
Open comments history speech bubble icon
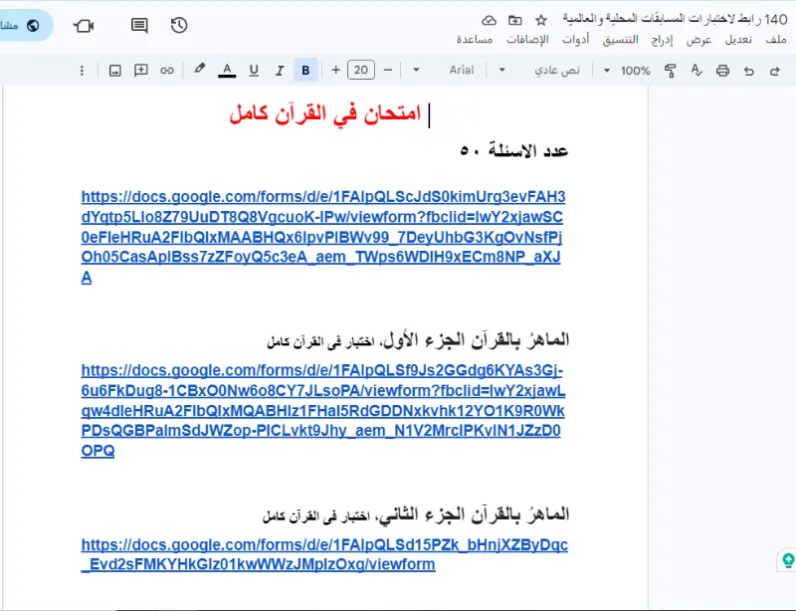[139, 26]
